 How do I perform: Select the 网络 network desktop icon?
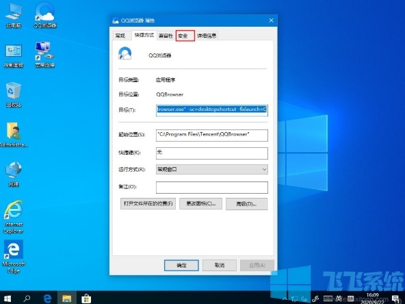(14, 174)
